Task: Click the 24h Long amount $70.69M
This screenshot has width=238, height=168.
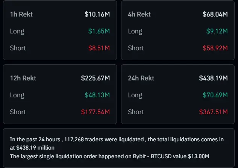Action: tap(215, 95)
